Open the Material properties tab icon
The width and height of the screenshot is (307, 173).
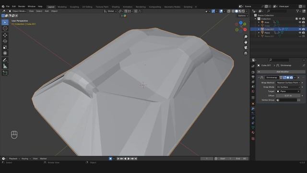coord(253,133)
